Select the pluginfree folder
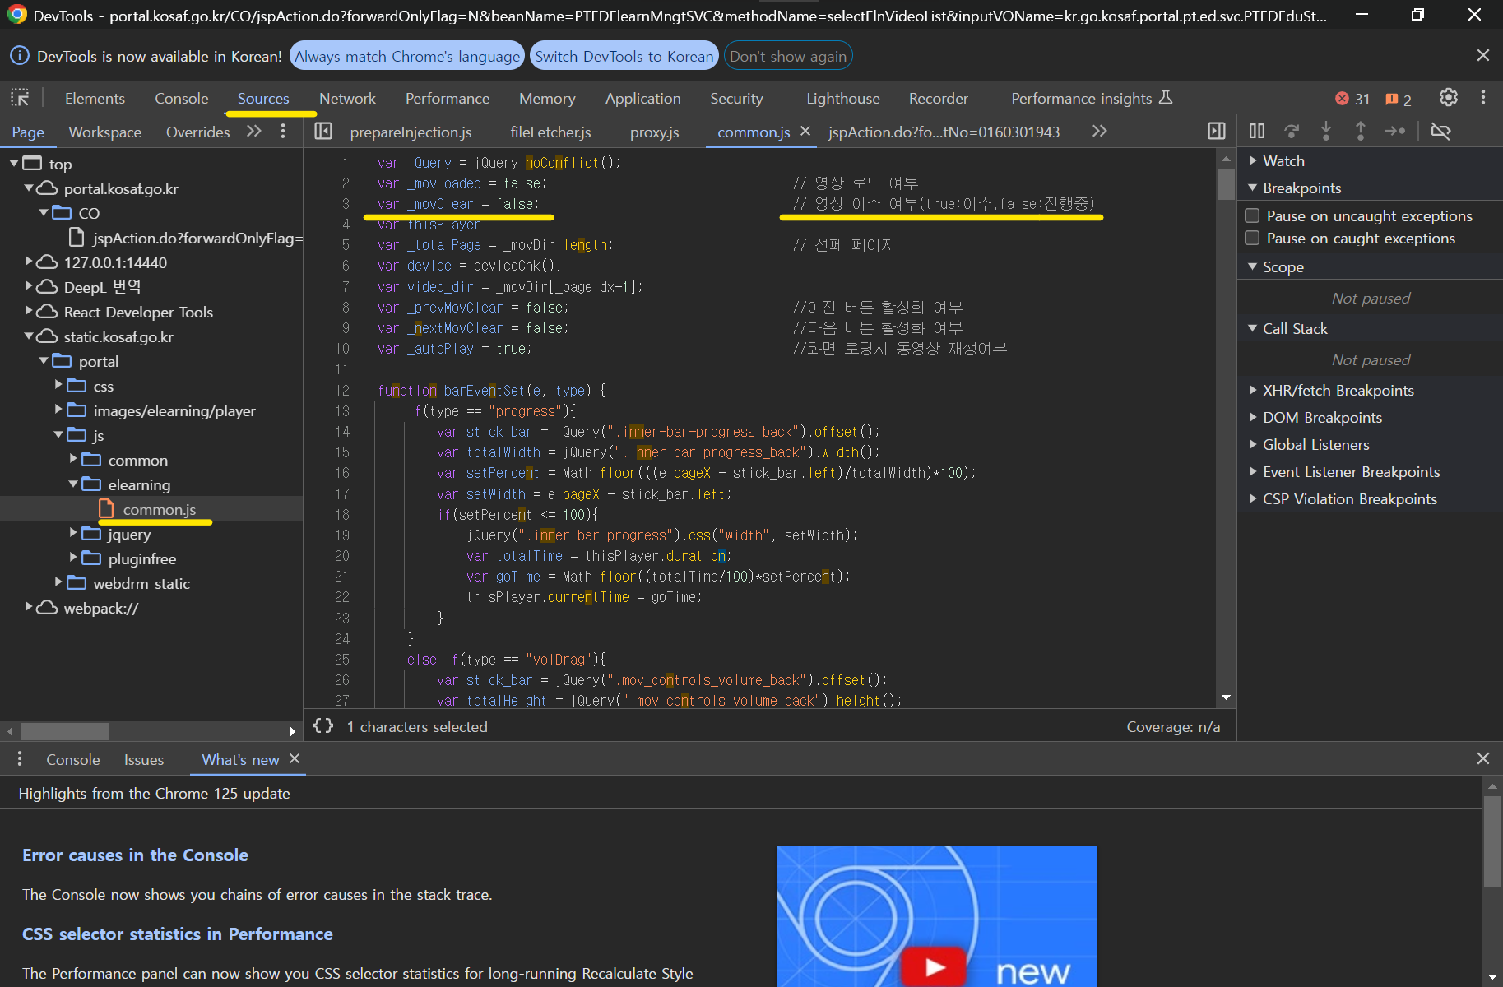This screenshot has width=1503, height=987. [141, 558]
